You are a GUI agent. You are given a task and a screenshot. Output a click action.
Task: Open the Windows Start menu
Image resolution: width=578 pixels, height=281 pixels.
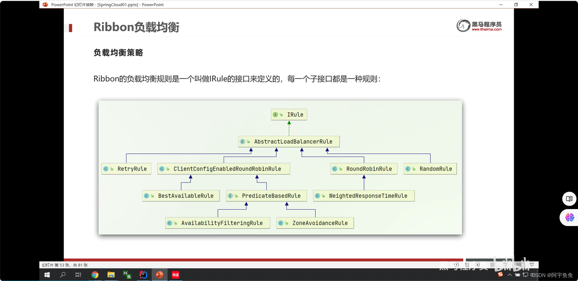pyautogui.click(x=47, y=275)
